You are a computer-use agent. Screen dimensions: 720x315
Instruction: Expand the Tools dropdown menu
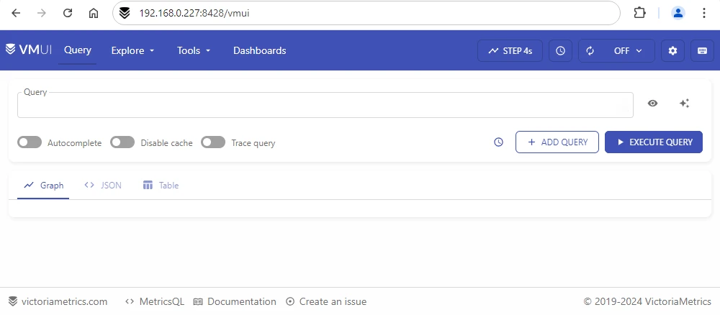point(194,50)
